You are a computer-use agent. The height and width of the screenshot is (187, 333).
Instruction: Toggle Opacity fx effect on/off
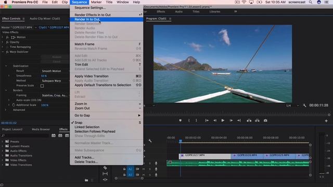point(7,42)
